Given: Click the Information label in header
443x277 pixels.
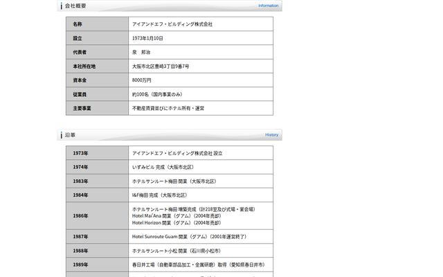Looking at the screenshot, I should pos(268,6).
